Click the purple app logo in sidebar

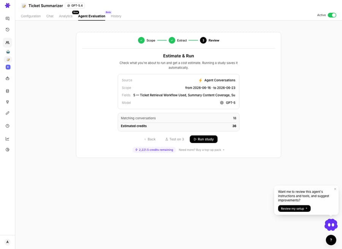pyautogui.click(x=8, y=5)
